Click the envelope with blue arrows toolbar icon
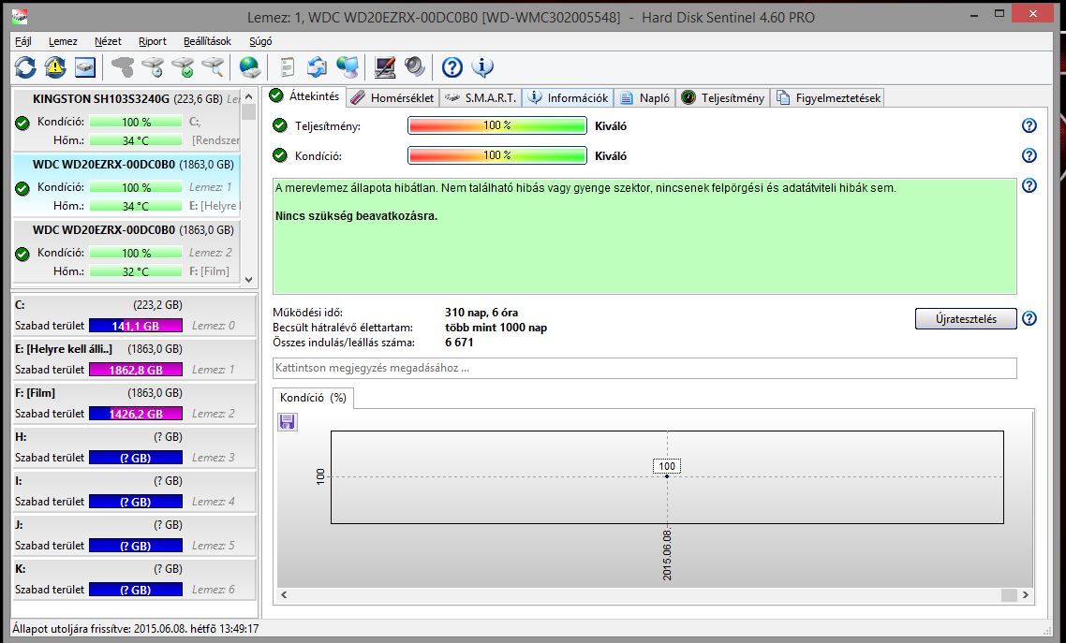 coord(317,67)
